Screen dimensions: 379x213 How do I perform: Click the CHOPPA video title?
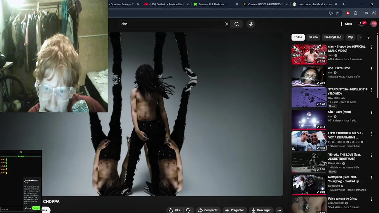51,201
